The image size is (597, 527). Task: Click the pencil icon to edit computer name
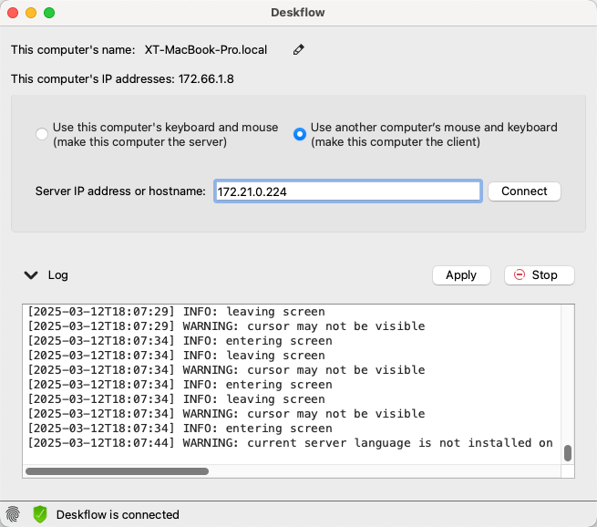[299, 49]
